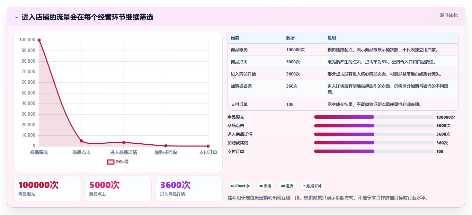
Task: Click the 加购或咨询 label on the chart x-axis
Action: pos(166,152)
